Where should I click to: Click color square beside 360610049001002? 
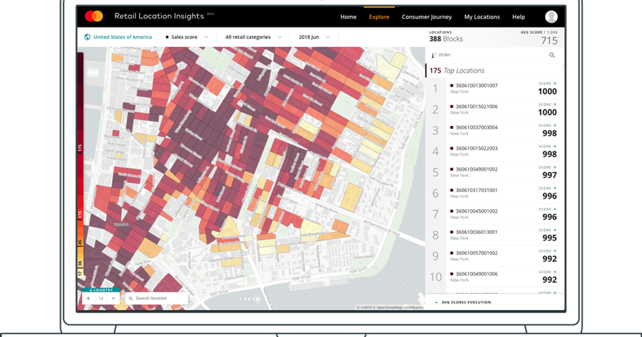coord(452,170)
